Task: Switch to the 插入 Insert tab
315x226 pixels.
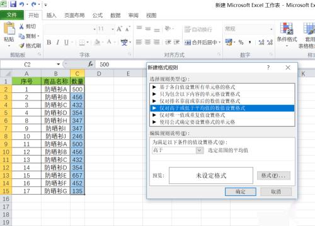Action: pos(51,15)
